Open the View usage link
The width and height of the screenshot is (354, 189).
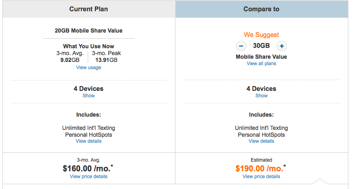[88, 68]
